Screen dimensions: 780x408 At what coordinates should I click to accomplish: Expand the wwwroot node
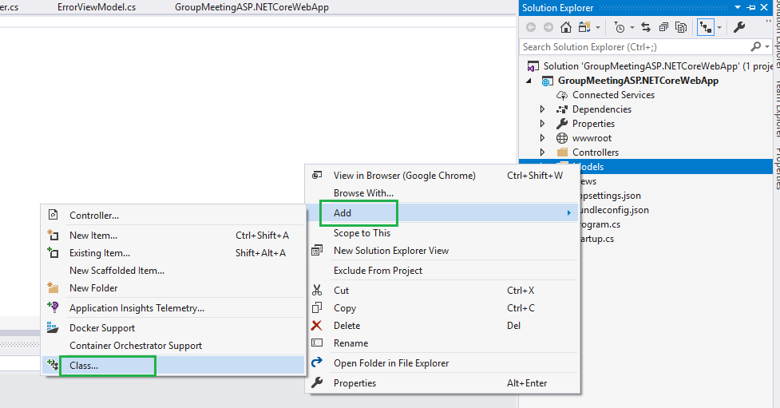tap(543, 138)
